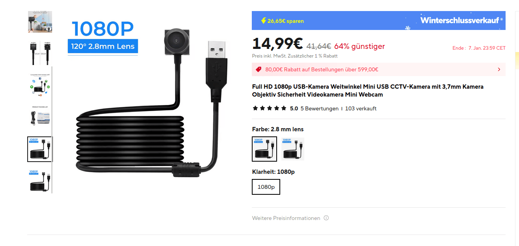Click the snowflake icon in the sale banner

coord(408,28)
